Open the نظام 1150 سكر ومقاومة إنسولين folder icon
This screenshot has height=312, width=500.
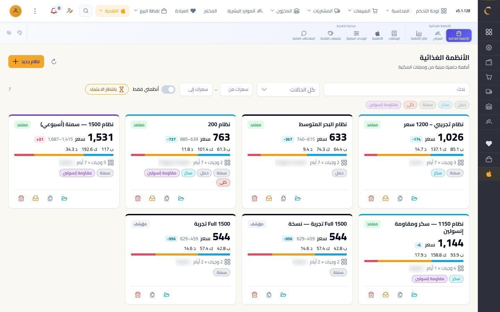[414, 295]
